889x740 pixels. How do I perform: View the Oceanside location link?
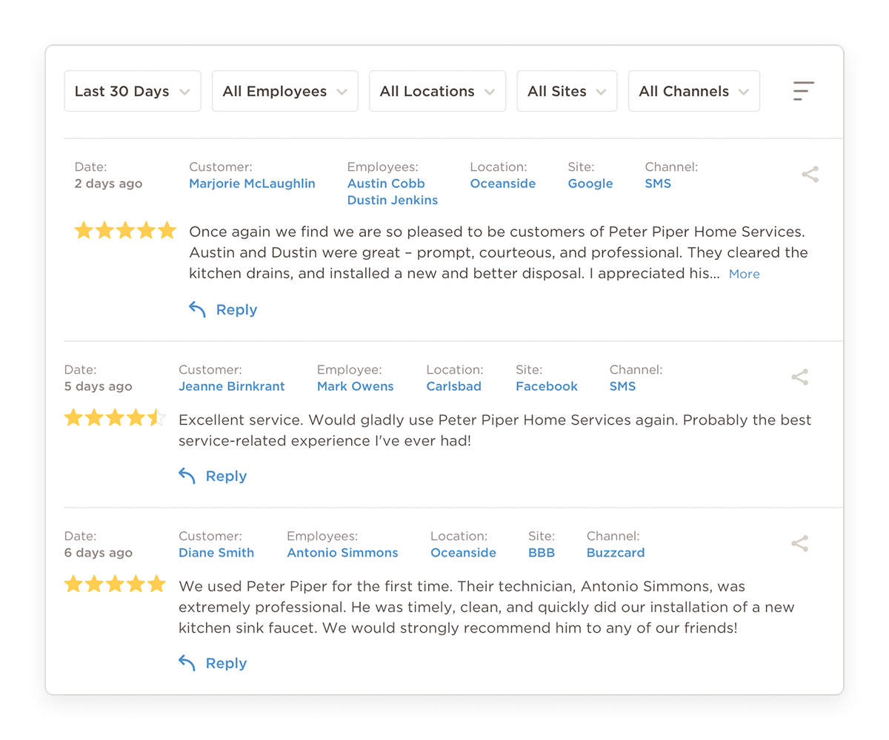(x=503, y=184)
